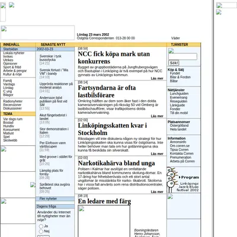The height and width of the screenshot is (237, 237).
Task: Click the broken logo image below the header
Action: point(37,33)
